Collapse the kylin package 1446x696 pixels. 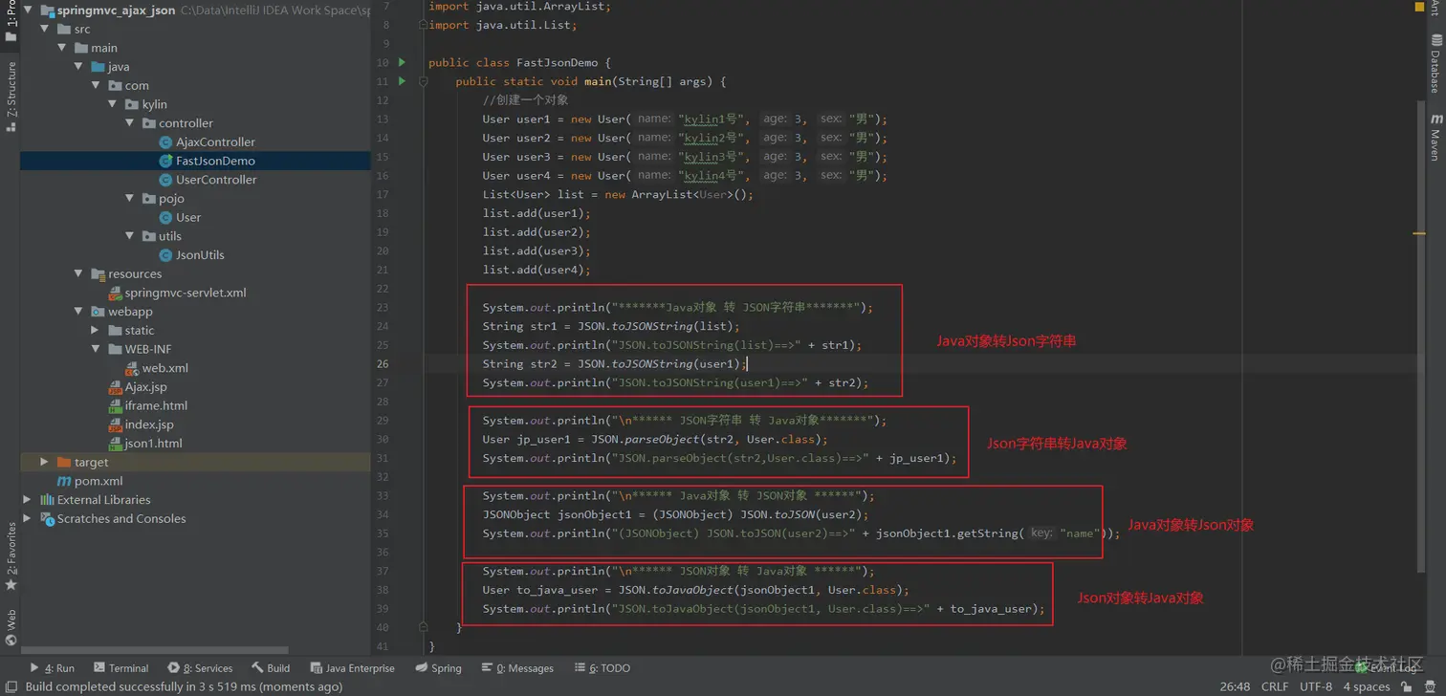[113, 104]
